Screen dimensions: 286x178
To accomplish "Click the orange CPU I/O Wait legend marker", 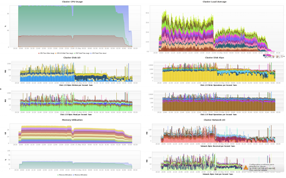I will tap(56, 53).
